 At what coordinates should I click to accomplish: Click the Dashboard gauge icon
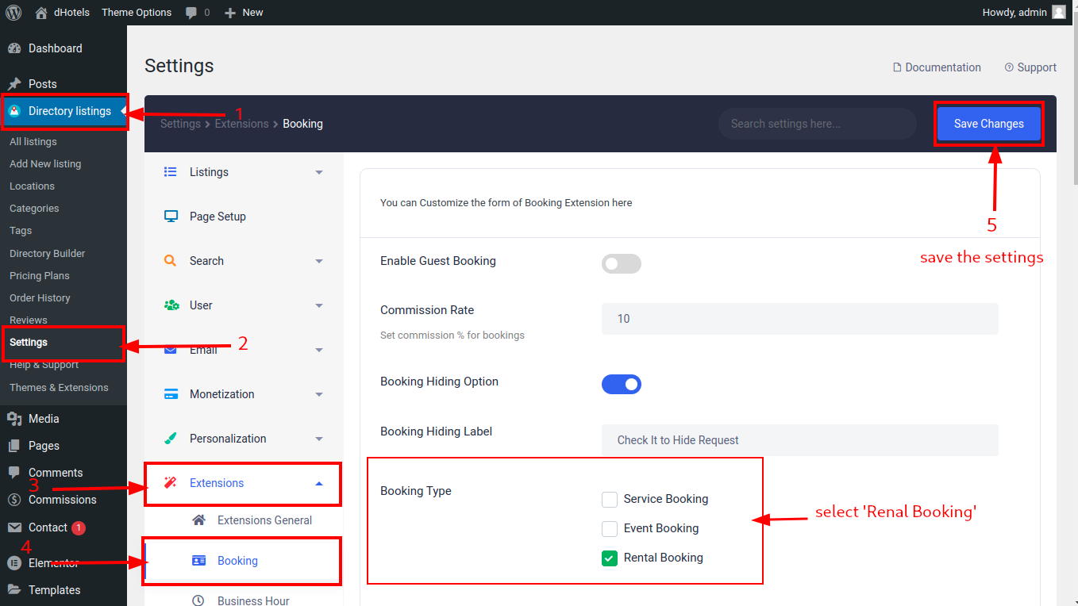pos(14,48)
